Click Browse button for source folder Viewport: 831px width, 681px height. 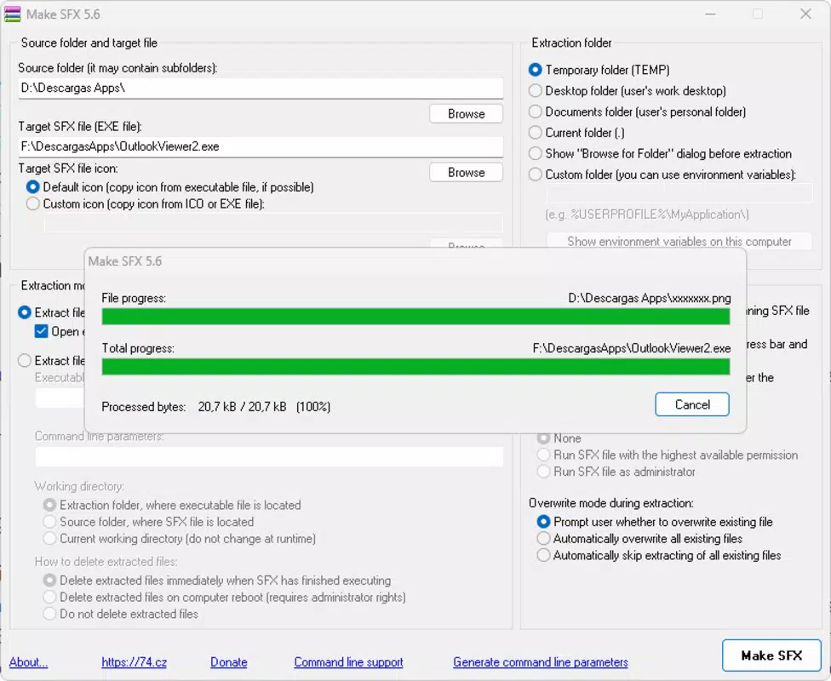(466, 114)
